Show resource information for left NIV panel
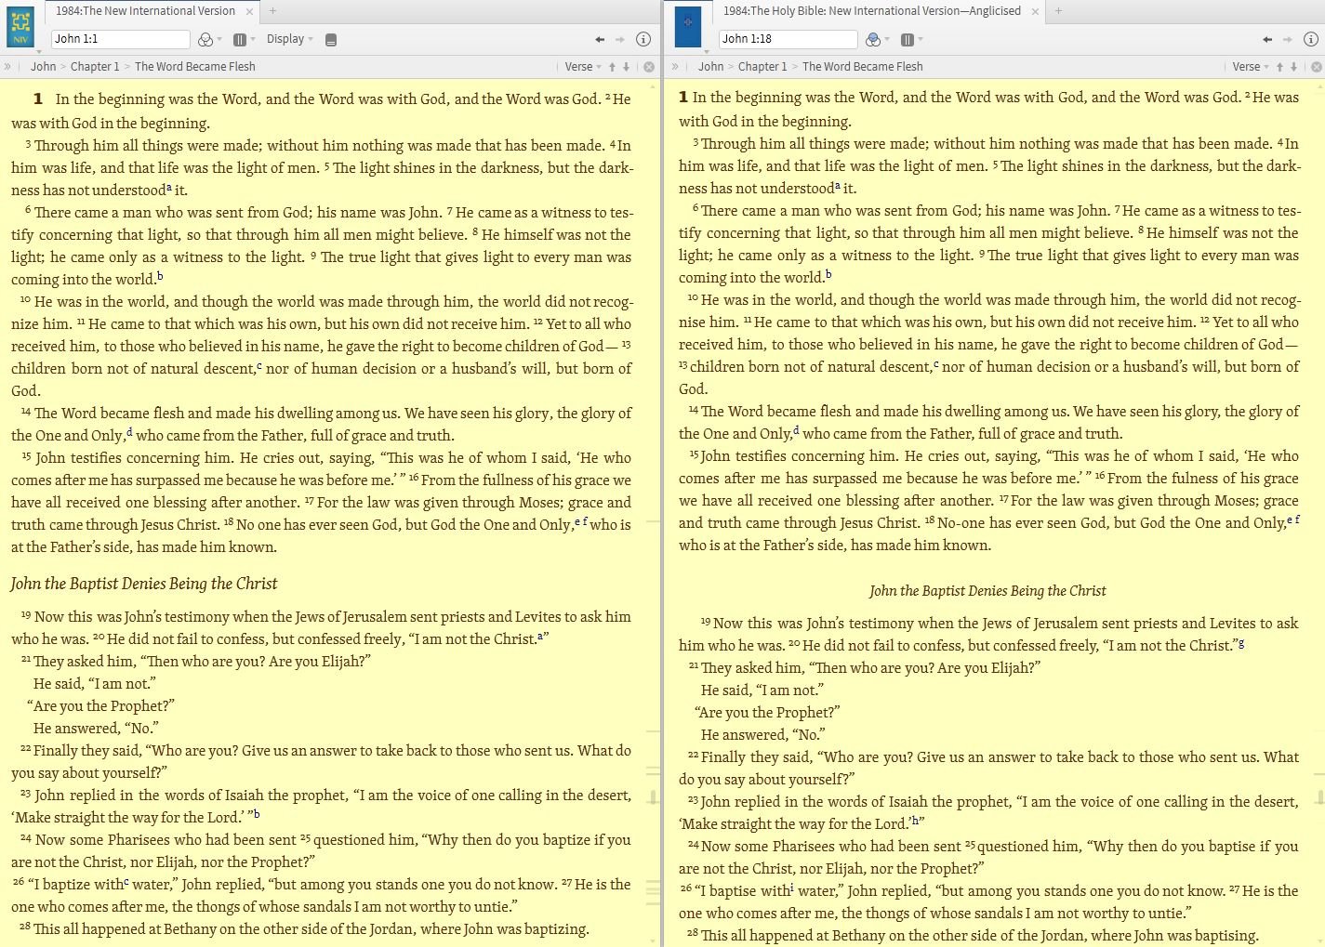The height and width of the screenshot is (947, 1325). [643, 39]
